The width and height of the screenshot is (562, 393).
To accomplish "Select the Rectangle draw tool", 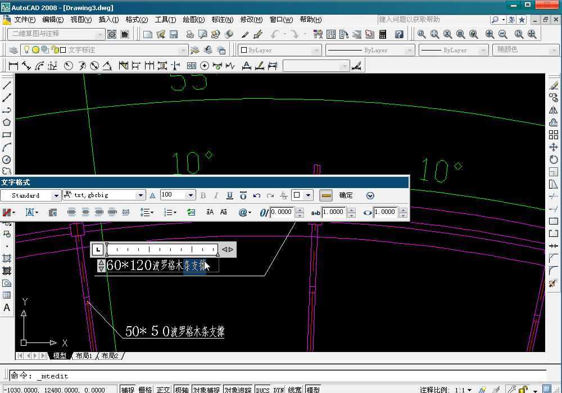I will (x=7, y=135).
